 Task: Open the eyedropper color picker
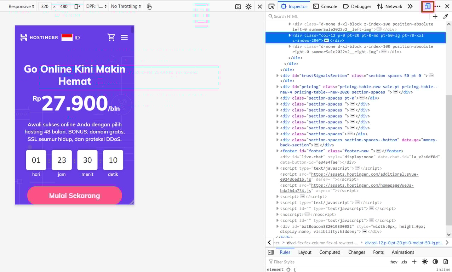point(445,16)
